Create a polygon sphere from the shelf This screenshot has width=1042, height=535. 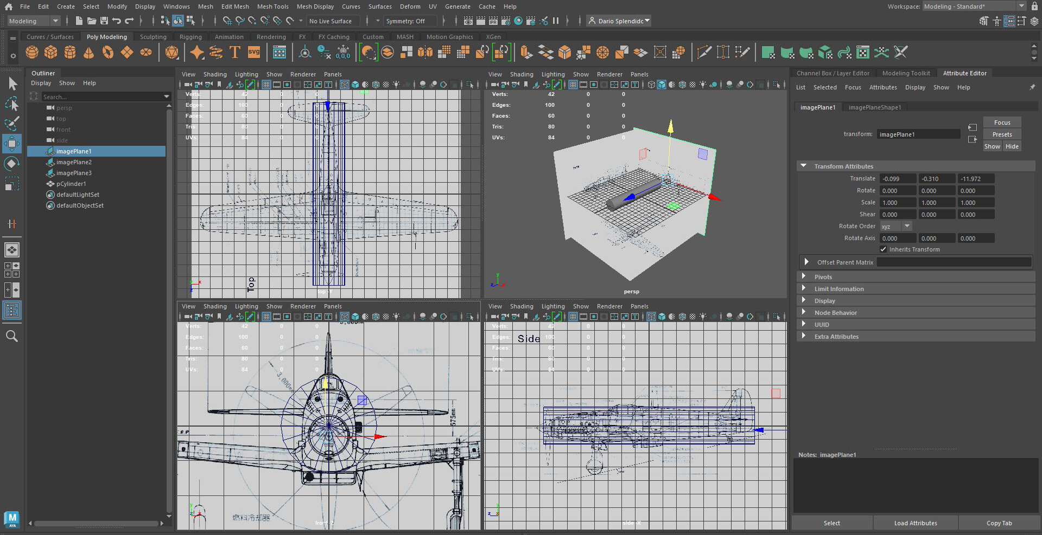tap(31, 52)
